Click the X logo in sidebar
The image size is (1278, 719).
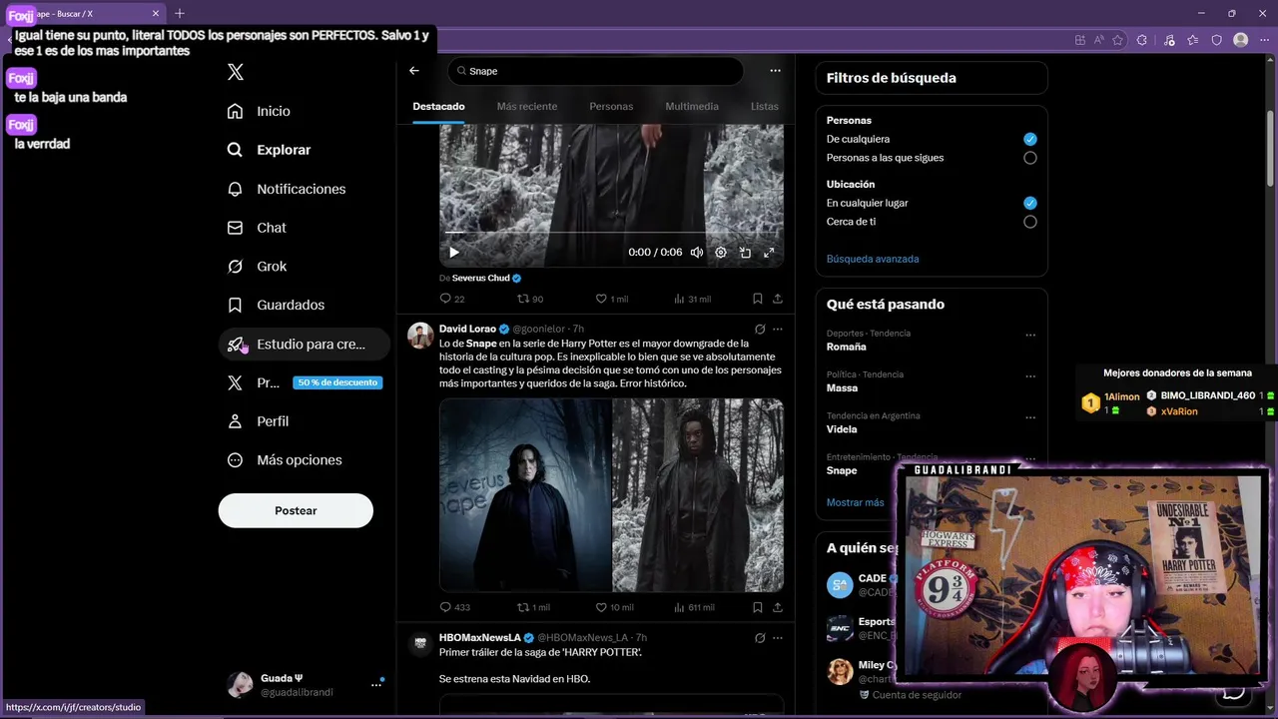pos(236,72)
